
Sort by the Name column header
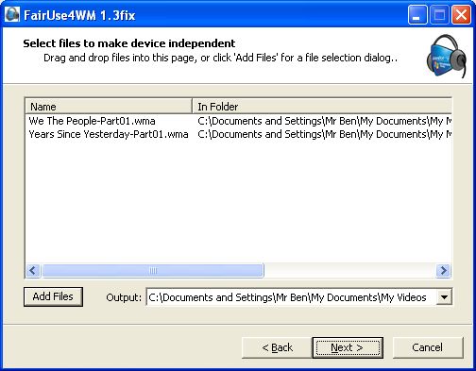point(109,107)
